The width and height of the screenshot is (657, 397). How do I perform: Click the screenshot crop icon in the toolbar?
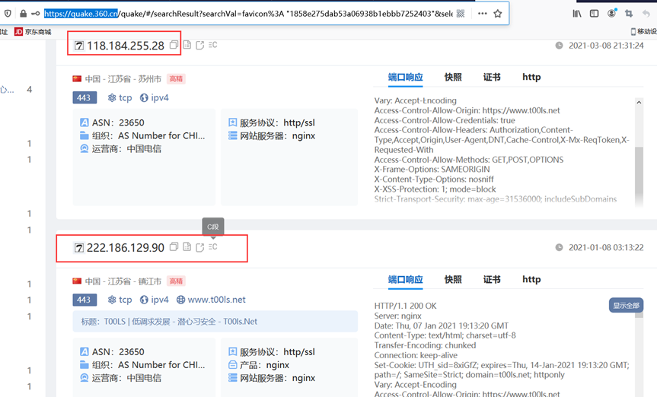[x=629, y=14]
